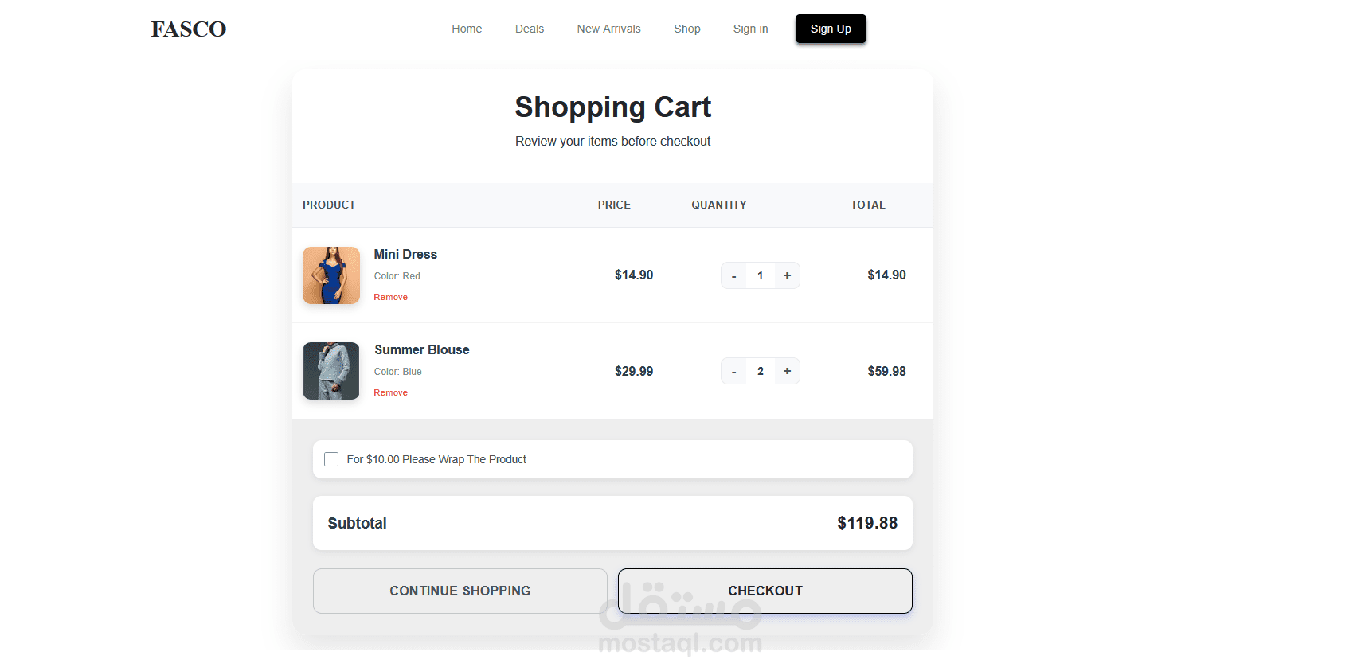The height and width of the screenshot is (671, 1361).
Task: Navigate to the Shop page
Action: click(687, 29)
